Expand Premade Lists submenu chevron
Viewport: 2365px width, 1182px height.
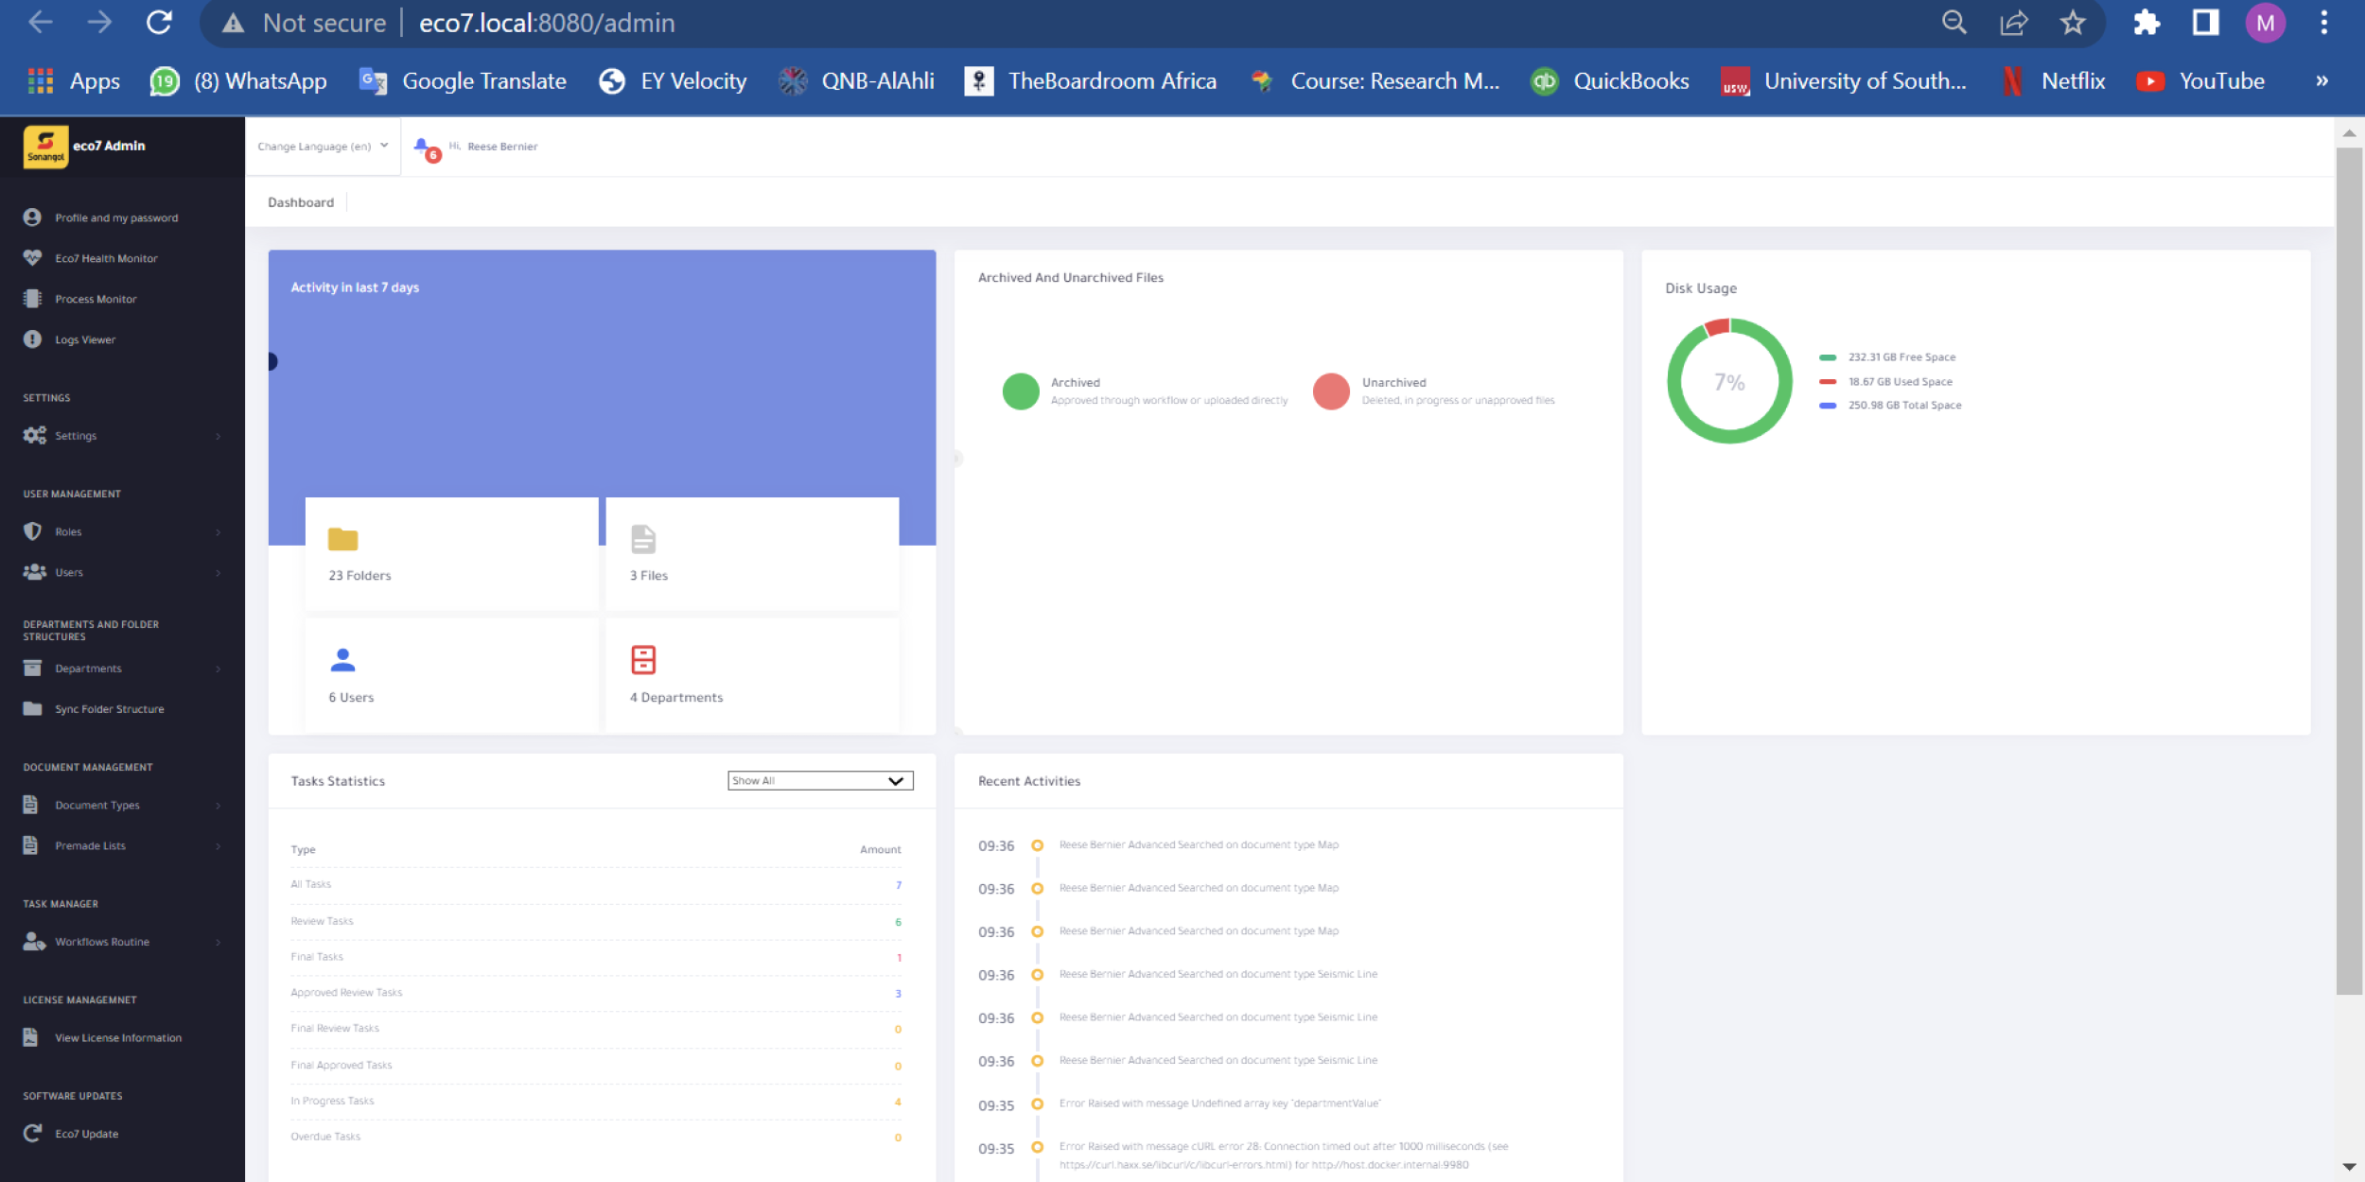point(219,846)
